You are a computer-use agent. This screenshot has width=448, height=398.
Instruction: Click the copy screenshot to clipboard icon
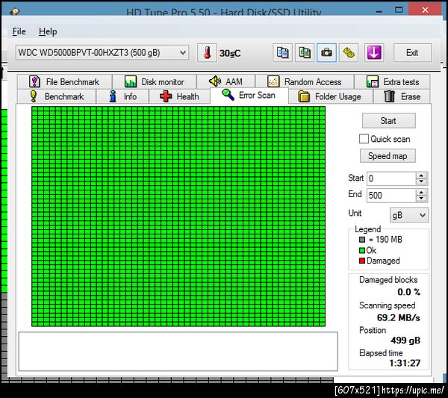[305, 53]
